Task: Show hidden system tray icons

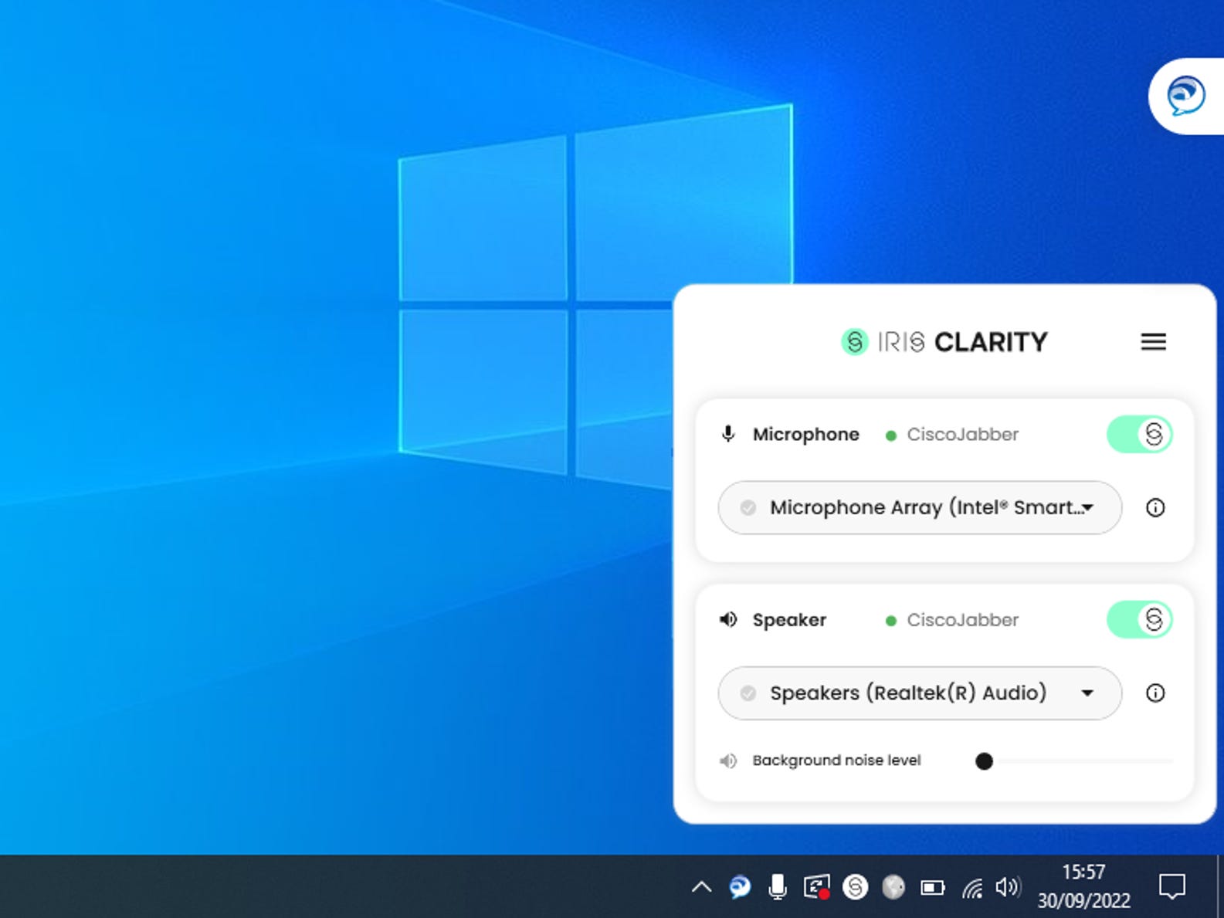Action: (701, 886)
